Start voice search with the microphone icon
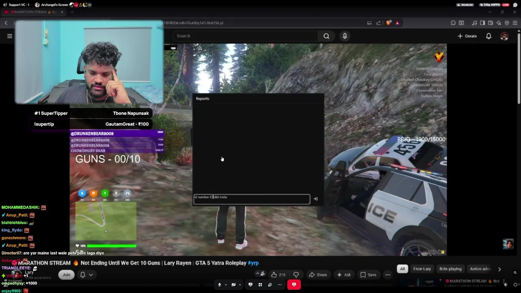Image resolution: width=521 pixels, height=293 pixels. [345, 36]
